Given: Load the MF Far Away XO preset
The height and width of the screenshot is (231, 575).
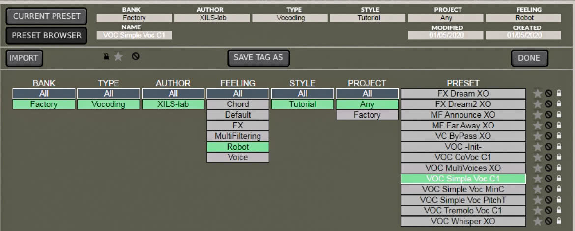Looking at the screenshot, I should [x=463, y=126].
